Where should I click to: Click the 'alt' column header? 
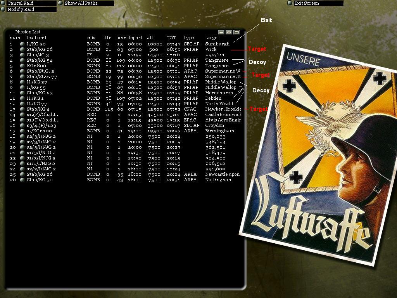pyautogui.click(x=150, y=38)
